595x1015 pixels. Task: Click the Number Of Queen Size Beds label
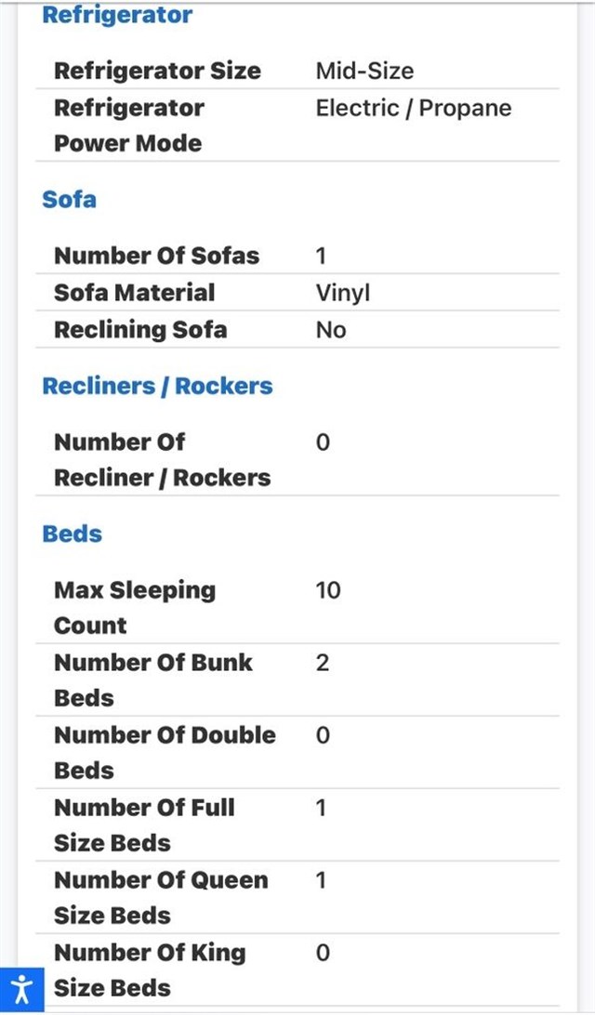pyautogui.click(x=160, y=898)
